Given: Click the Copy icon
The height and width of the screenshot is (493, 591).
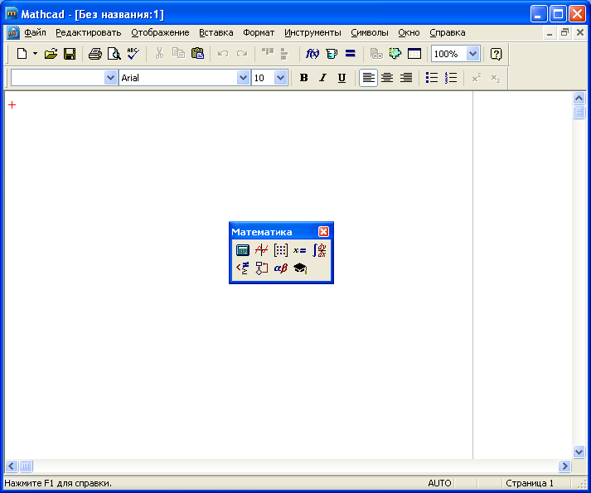Looking at the screenshot, I should coord(178,54).
